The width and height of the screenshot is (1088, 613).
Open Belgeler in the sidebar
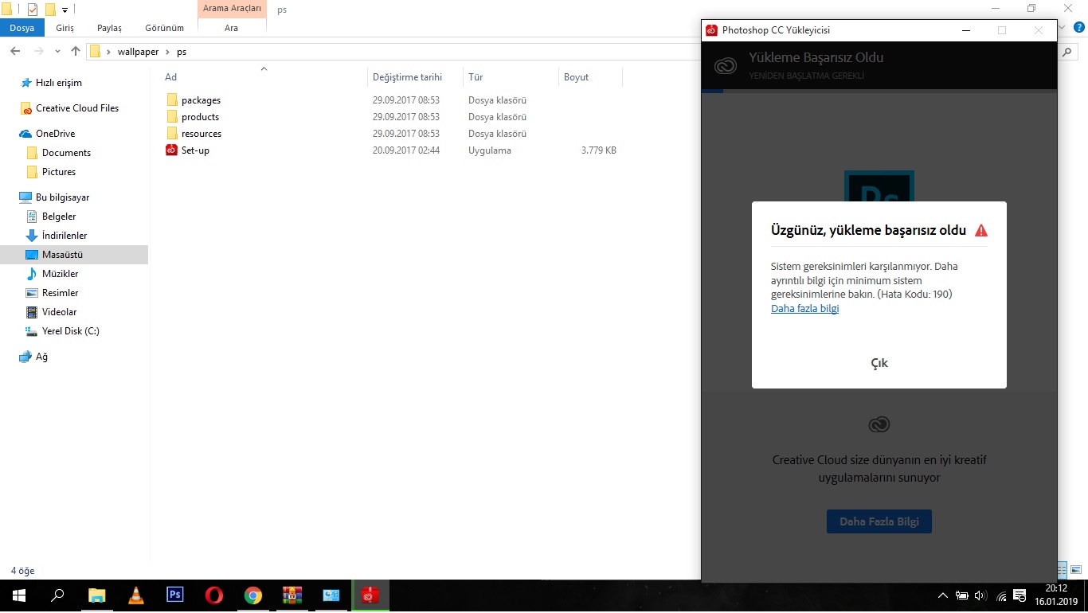(59, 217)
